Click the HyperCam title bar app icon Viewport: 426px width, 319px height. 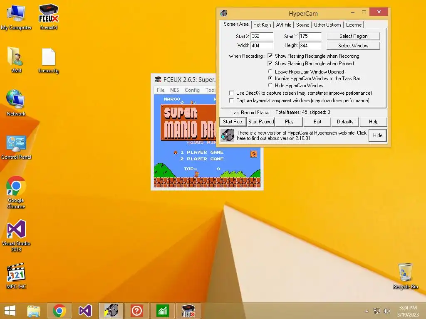(223, 13)
